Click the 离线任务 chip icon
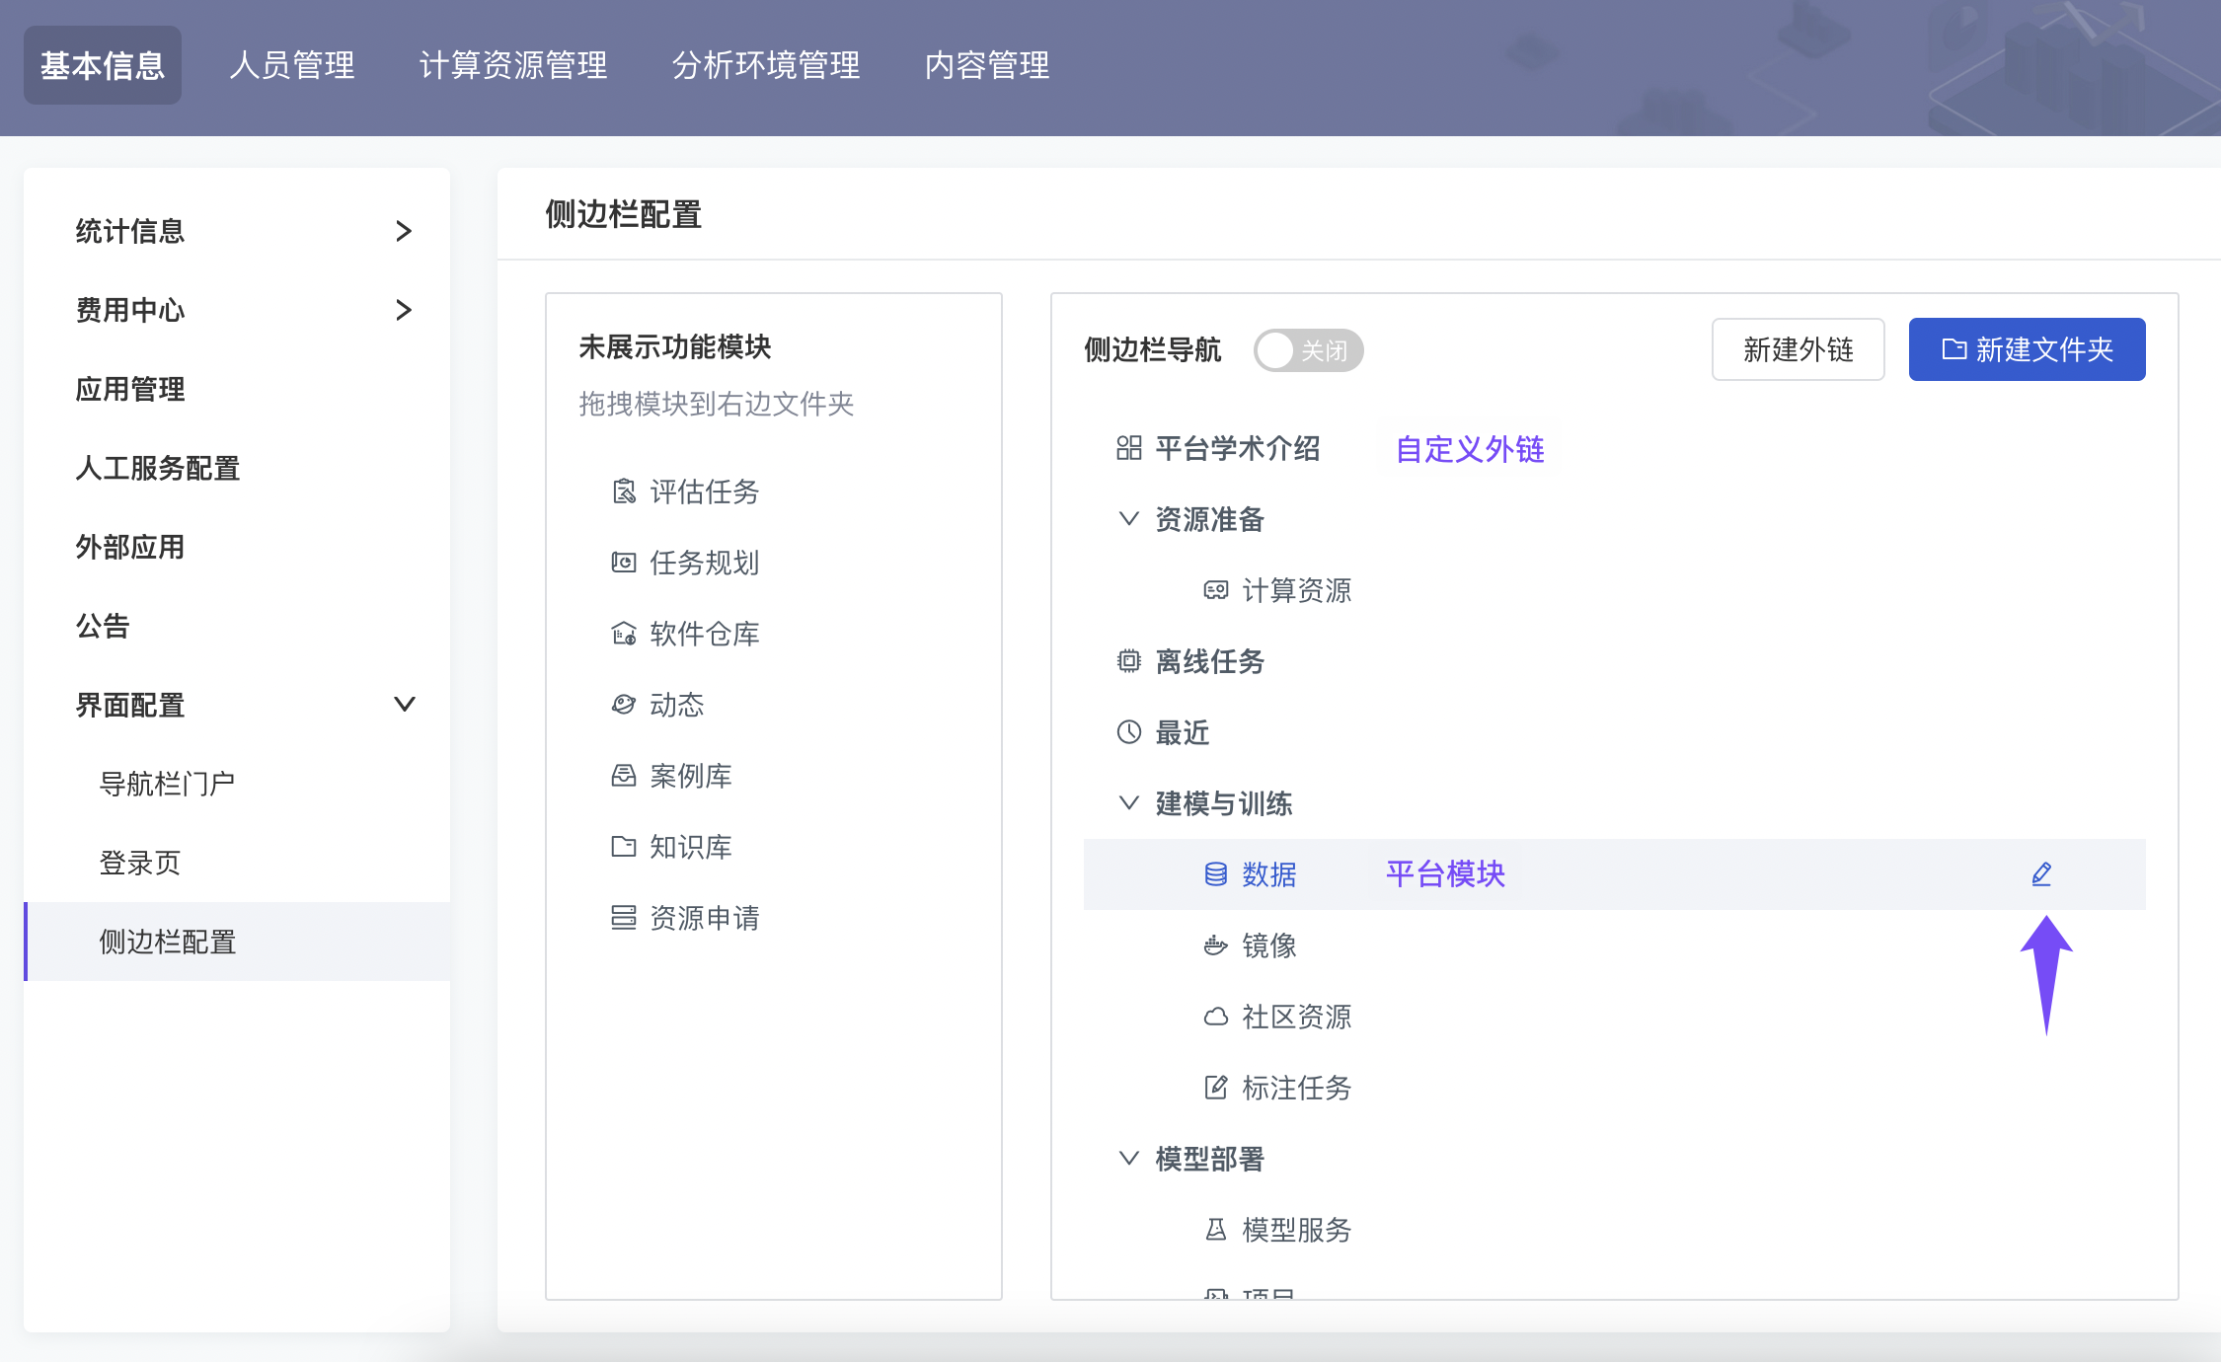Viewport: 2221px width, 1362px height. (x=1129, y=661)
